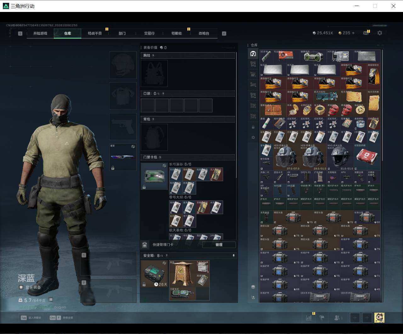Open warehouse sidebar gear settings
The width and height of the screenshot is (403, 334).
click(253, 137)
